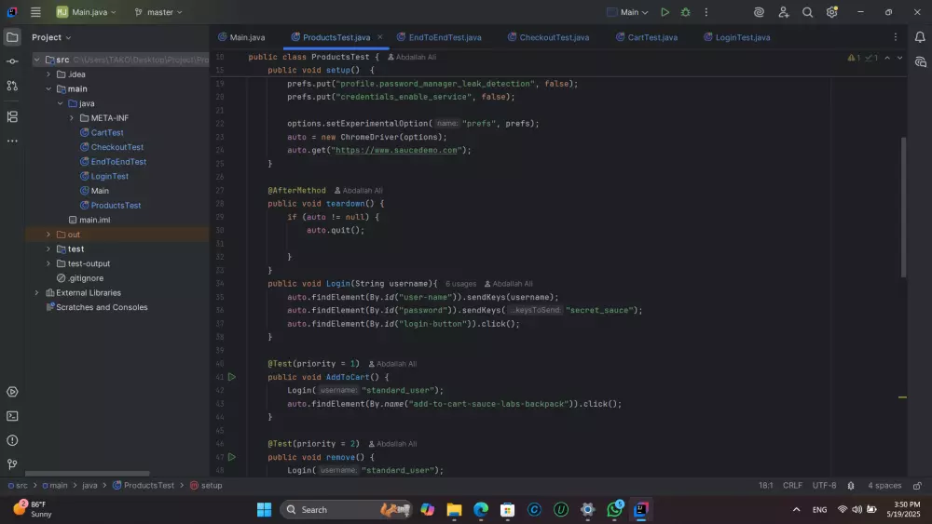Open 18:1 go to line widget
The height and width of the screenshot is (524, 932).
(765, 486)
